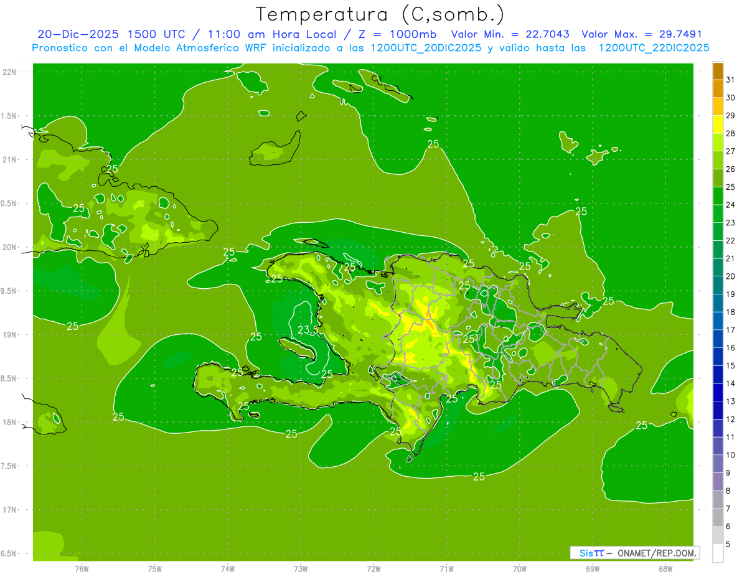Click the 'Valor Max. = 29.7491' readout
This screenshot has width=747, height=577.
pyautogui.click(x=642, y=34)
